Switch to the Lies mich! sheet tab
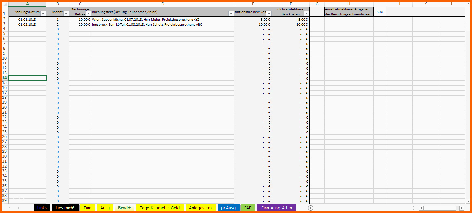The image size is (472, 213). [x=65, y=208]
